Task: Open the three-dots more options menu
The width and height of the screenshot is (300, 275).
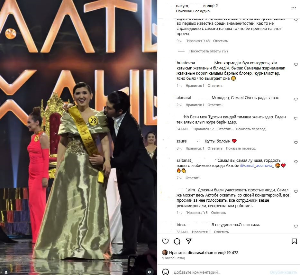Action: pyautogui.click(x=294, y=8)
